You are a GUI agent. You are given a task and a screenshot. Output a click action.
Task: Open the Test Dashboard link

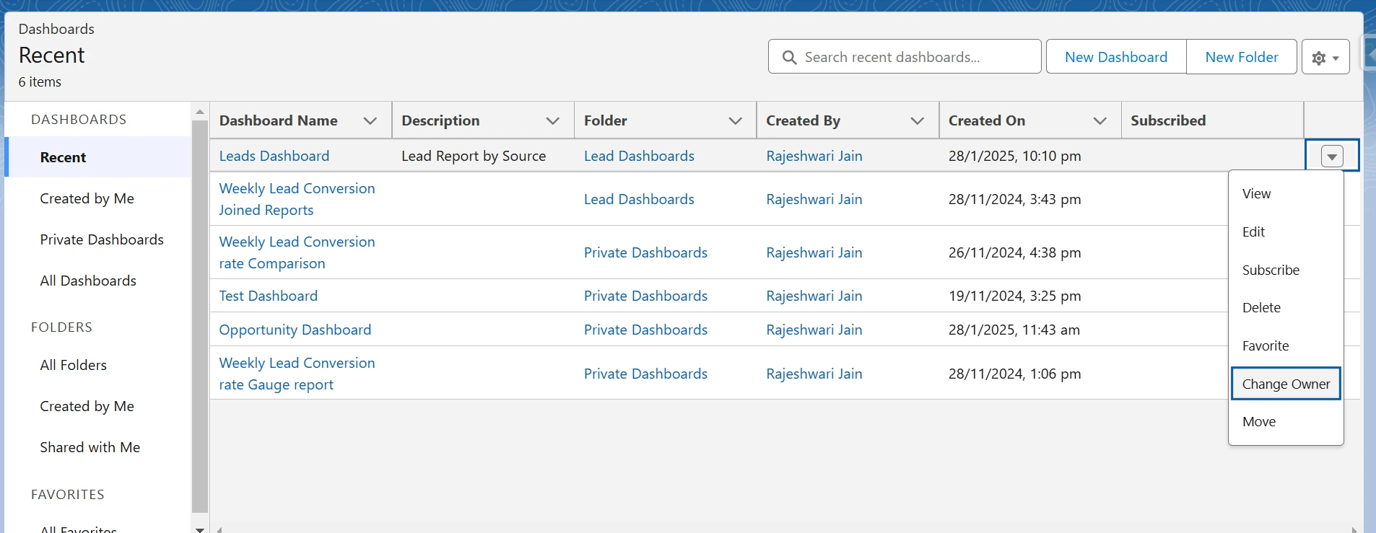tap(268, 296)
